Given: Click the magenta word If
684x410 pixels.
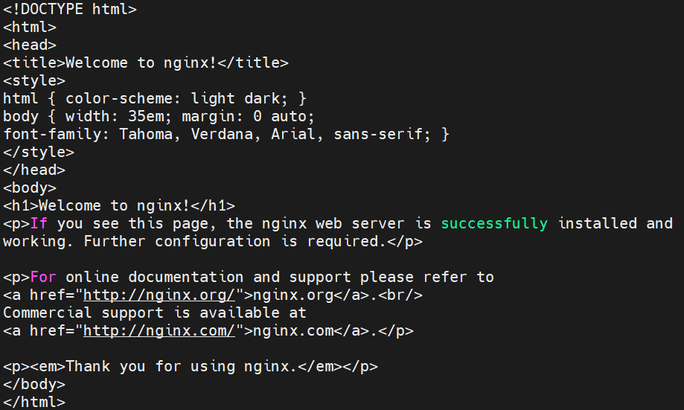Looking at the screenshot, I should tap(39, 224).
